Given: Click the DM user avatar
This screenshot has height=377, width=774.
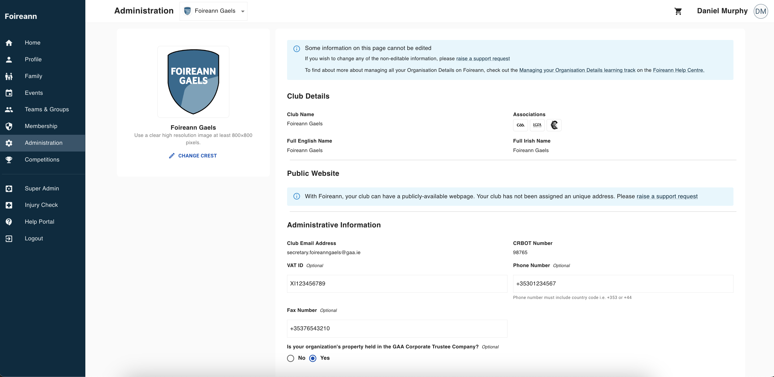Looking at the screenshot, I should 761,11.
